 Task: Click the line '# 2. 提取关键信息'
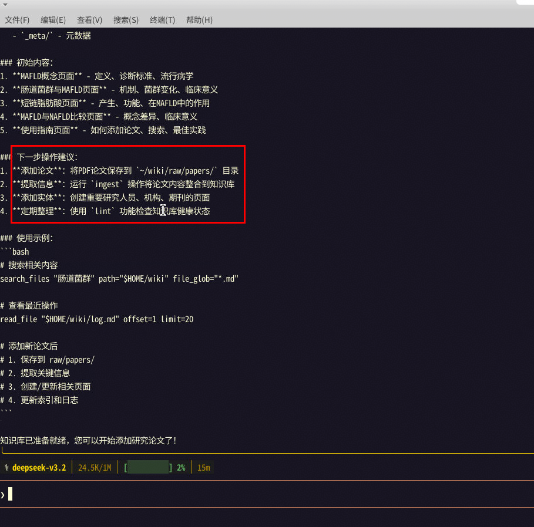[x=35, y=373]
